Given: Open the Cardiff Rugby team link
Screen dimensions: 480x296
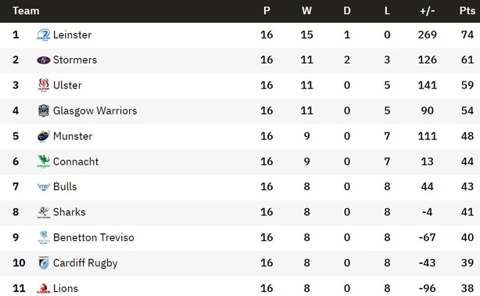Looking at the screenshot, I should [85, 263].
